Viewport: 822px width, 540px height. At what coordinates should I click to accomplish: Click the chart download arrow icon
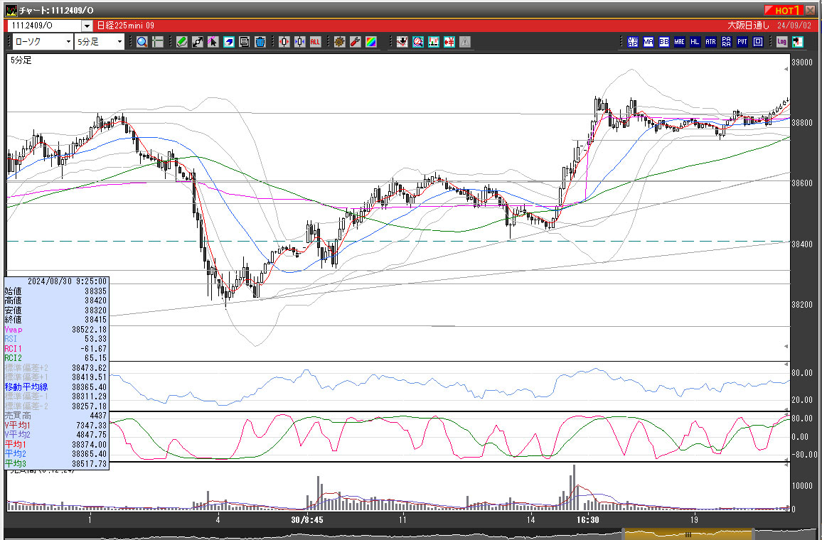(402, 42)
